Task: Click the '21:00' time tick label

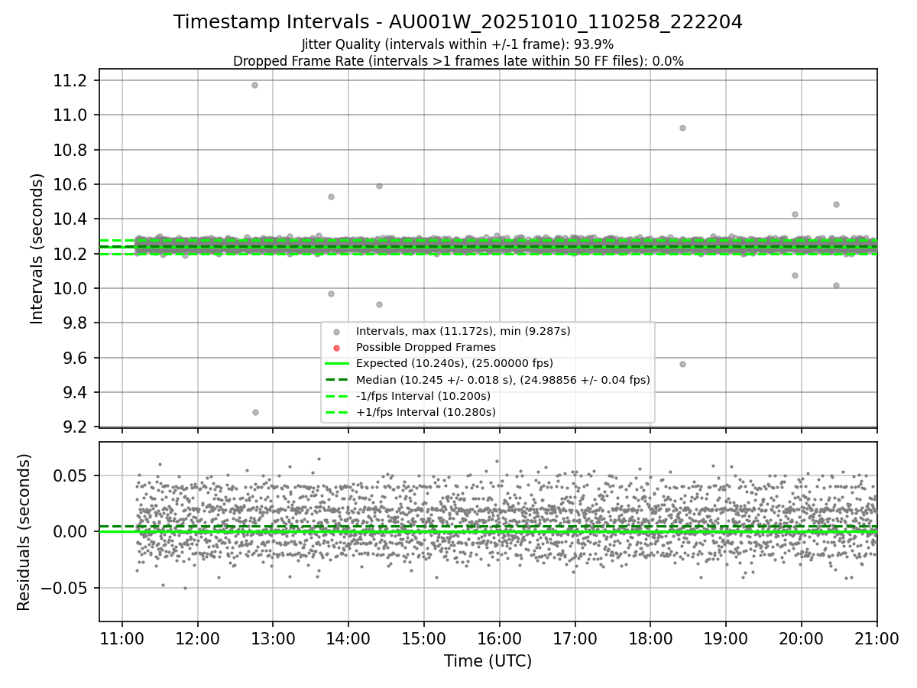Action: pos(876,638)
